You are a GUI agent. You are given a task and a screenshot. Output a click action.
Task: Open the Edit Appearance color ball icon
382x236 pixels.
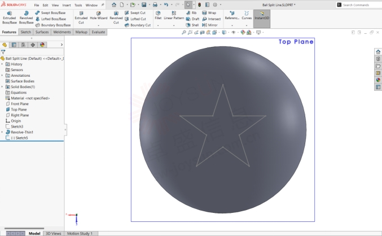[x=243, y=32]
